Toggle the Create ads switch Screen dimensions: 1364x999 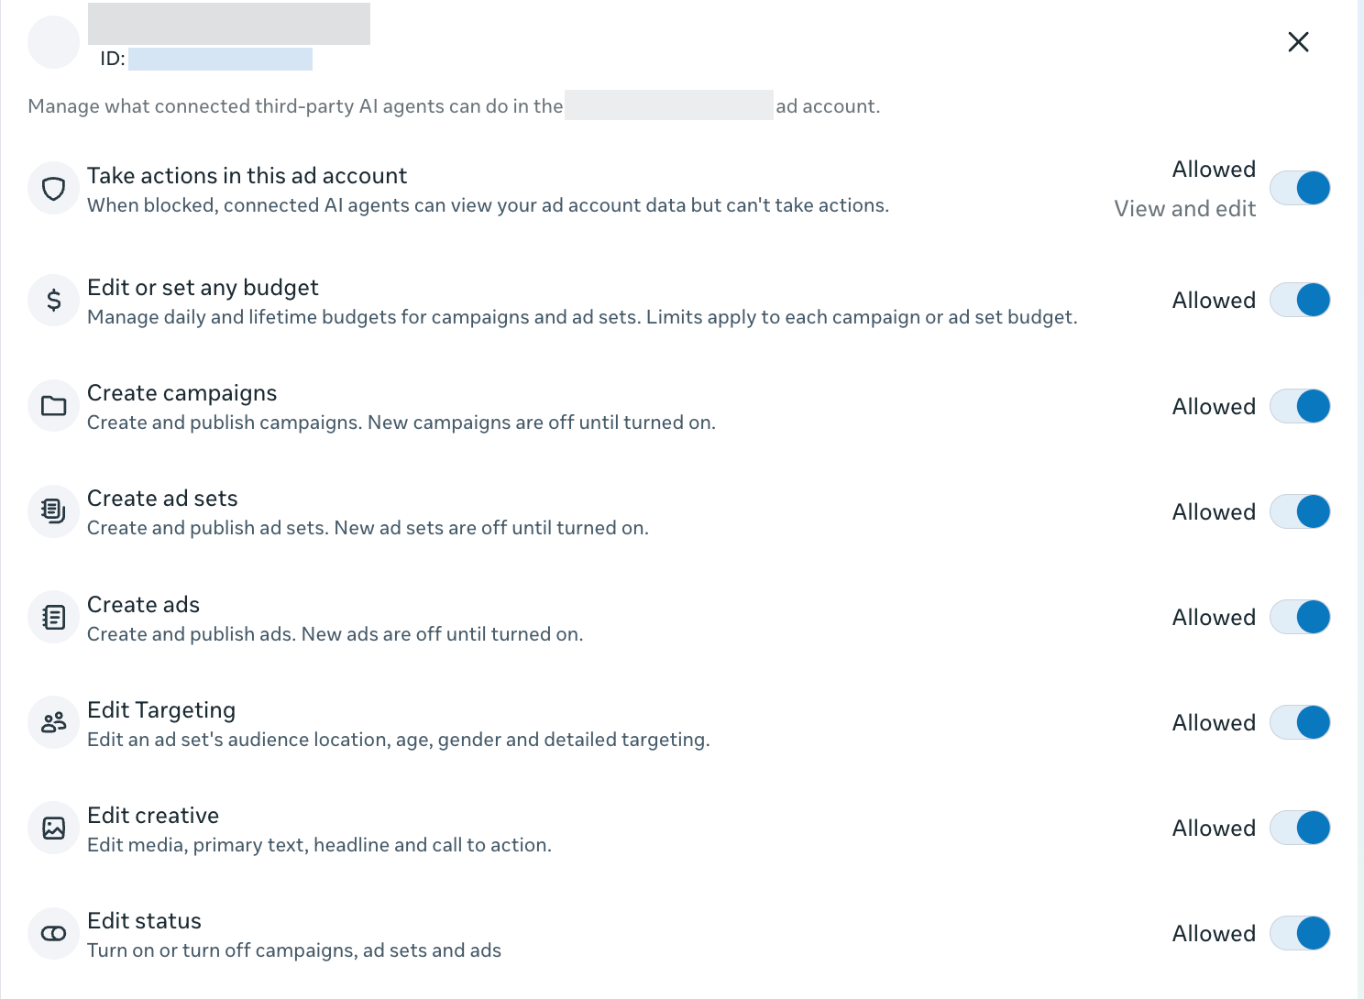click(x=1300, y=617)
